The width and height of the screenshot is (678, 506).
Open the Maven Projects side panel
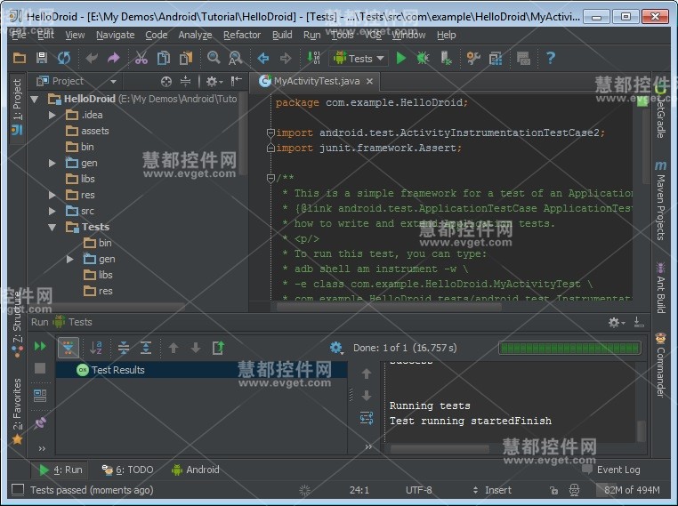[x=660, y=200]
